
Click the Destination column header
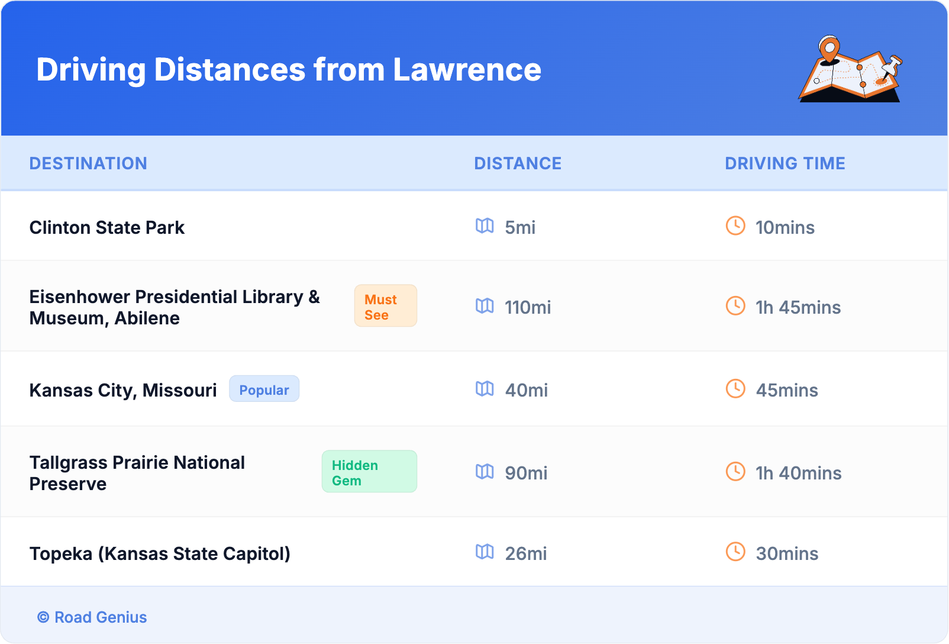click(88, 163)
